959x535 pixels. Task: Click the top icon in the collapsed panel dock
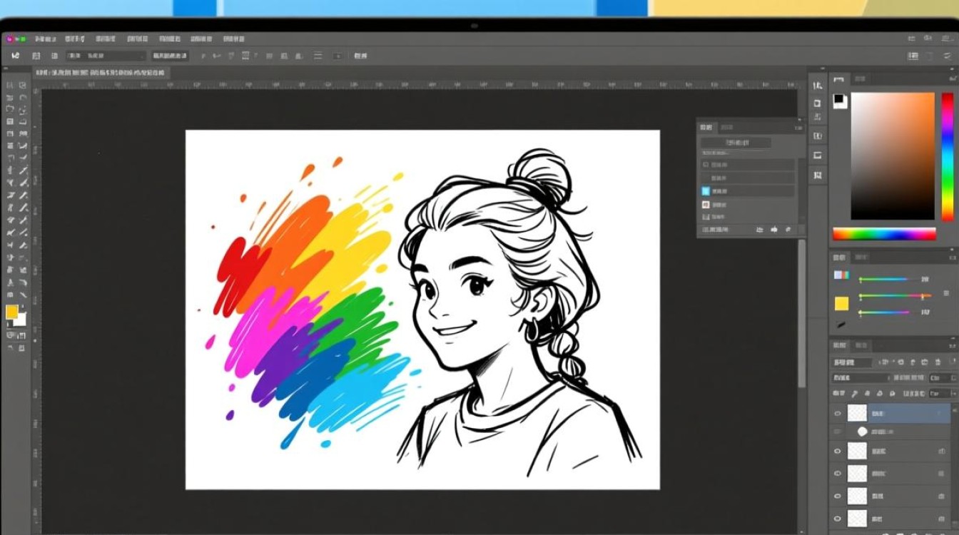818,86
